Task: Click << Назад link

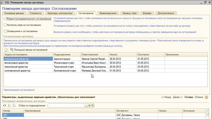Action: 166,97
